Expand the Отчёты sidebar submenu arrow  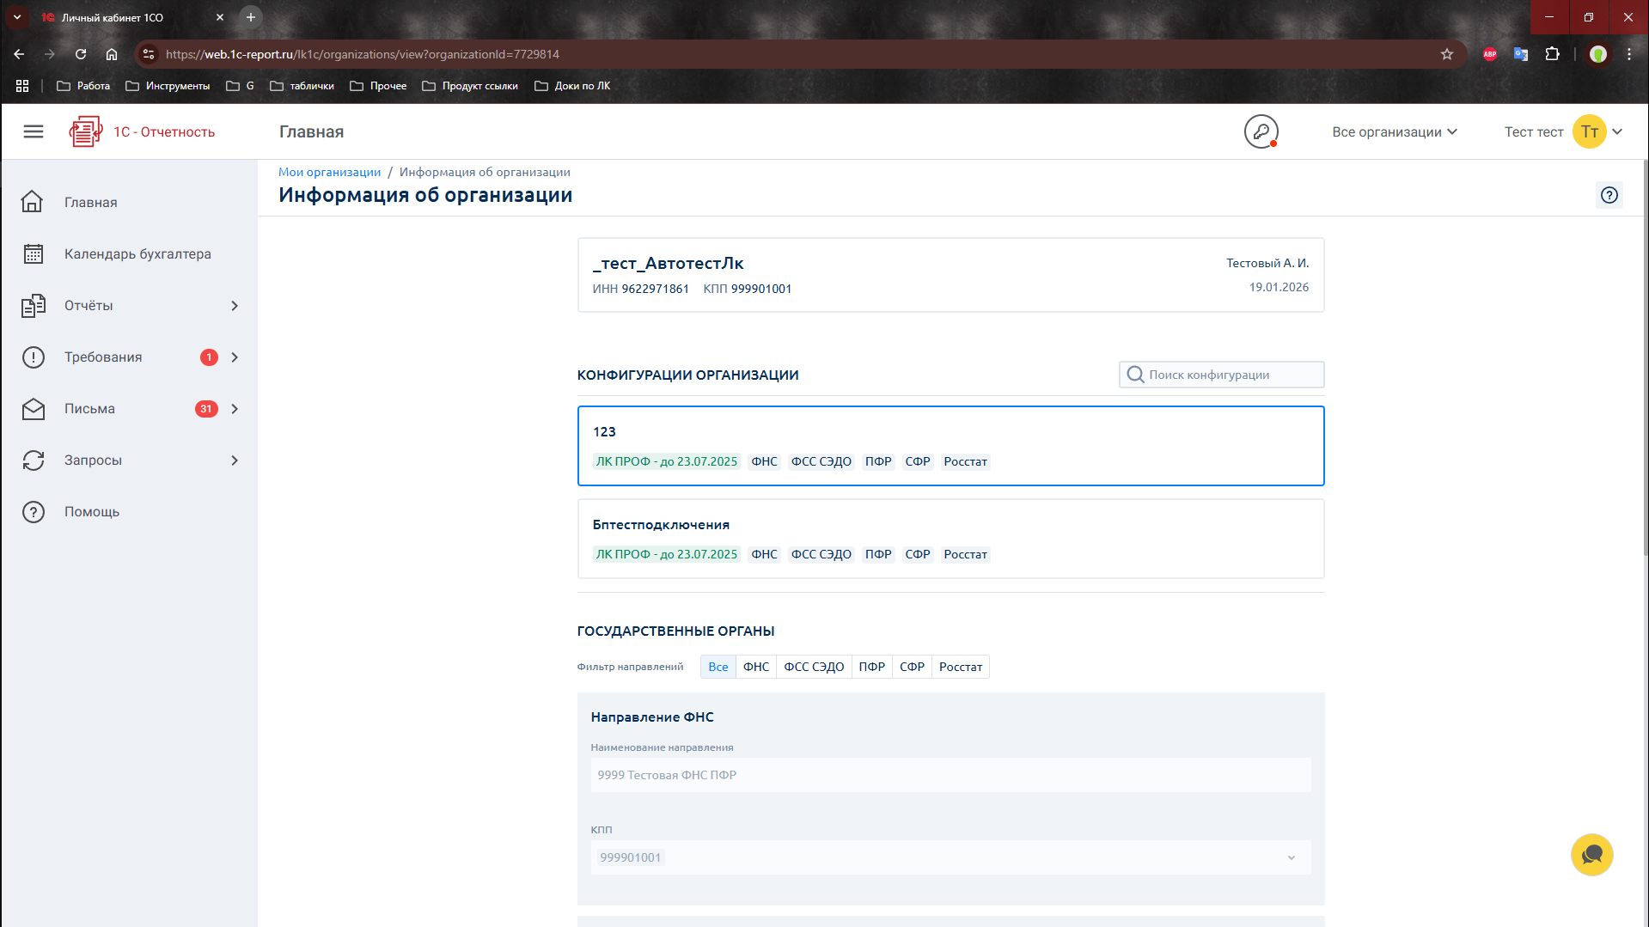(x=235, y=306)
